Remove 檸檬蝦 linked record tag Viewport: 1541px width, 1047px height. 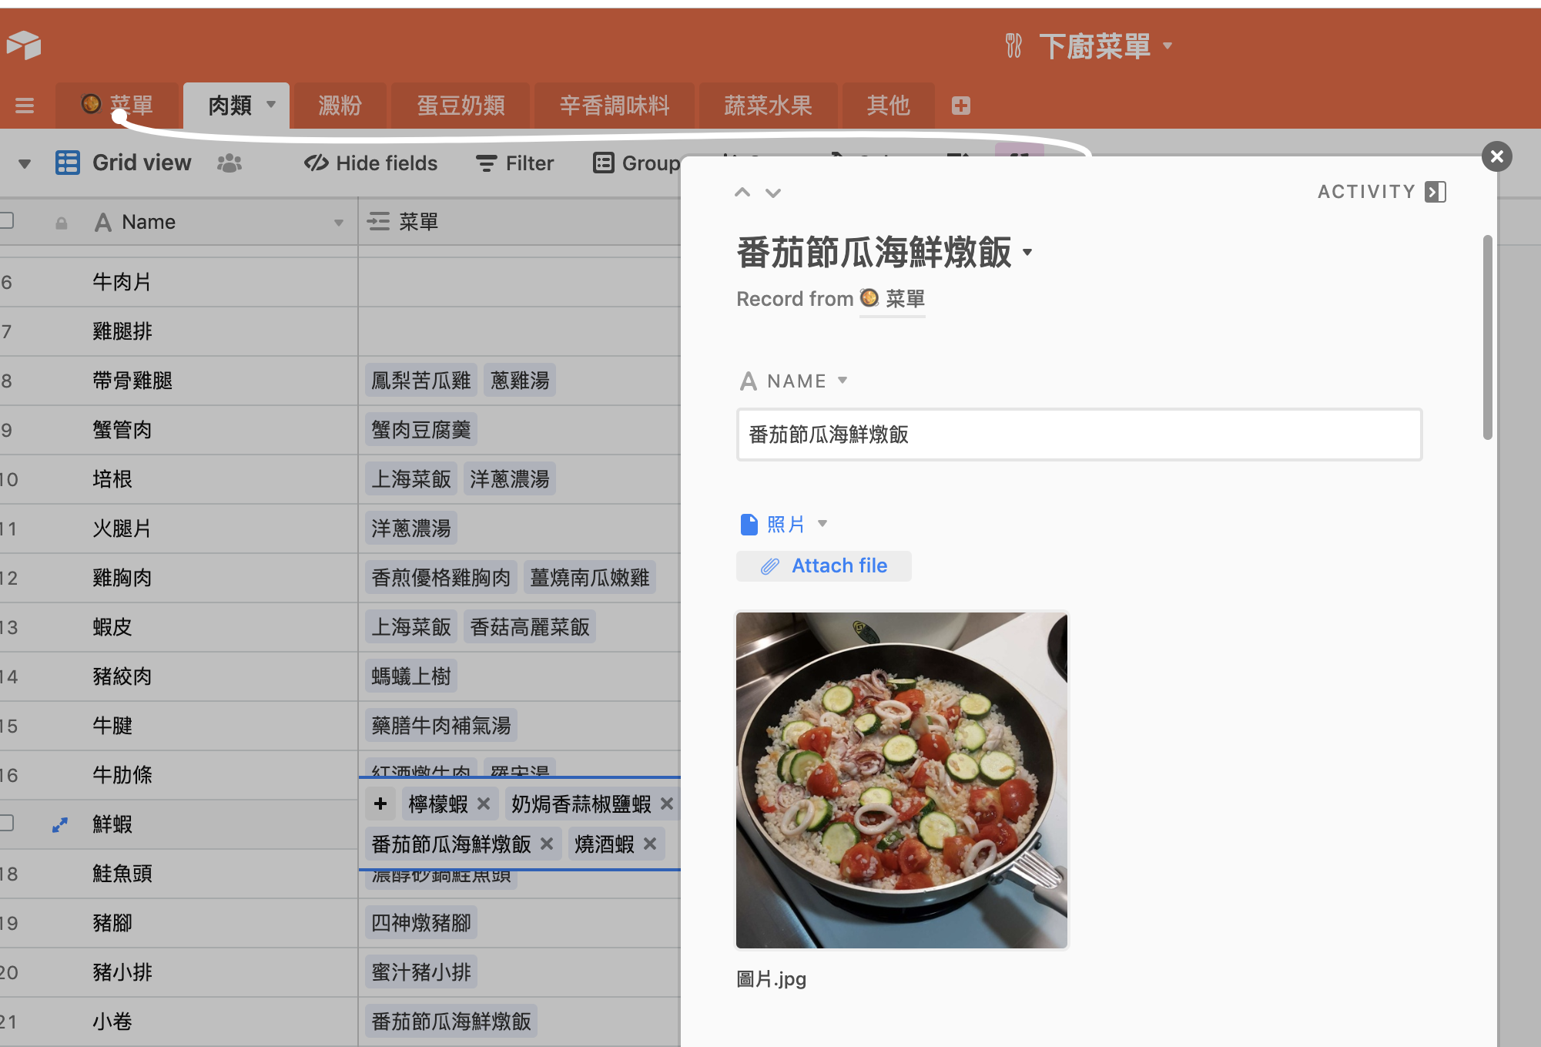(484, 804)
